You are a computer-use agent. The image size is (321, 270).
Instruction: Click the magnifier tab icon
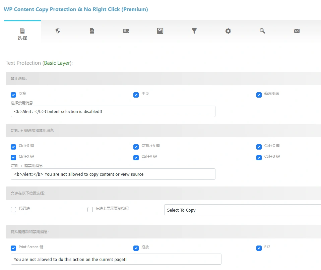pyautogui.click(x=262, y=31)
